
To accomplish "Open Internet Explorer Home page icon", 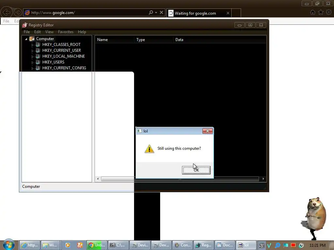I will [313, 12].
